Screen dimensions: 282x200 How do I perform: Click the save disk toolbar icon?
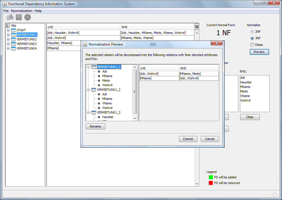[19, 17]
